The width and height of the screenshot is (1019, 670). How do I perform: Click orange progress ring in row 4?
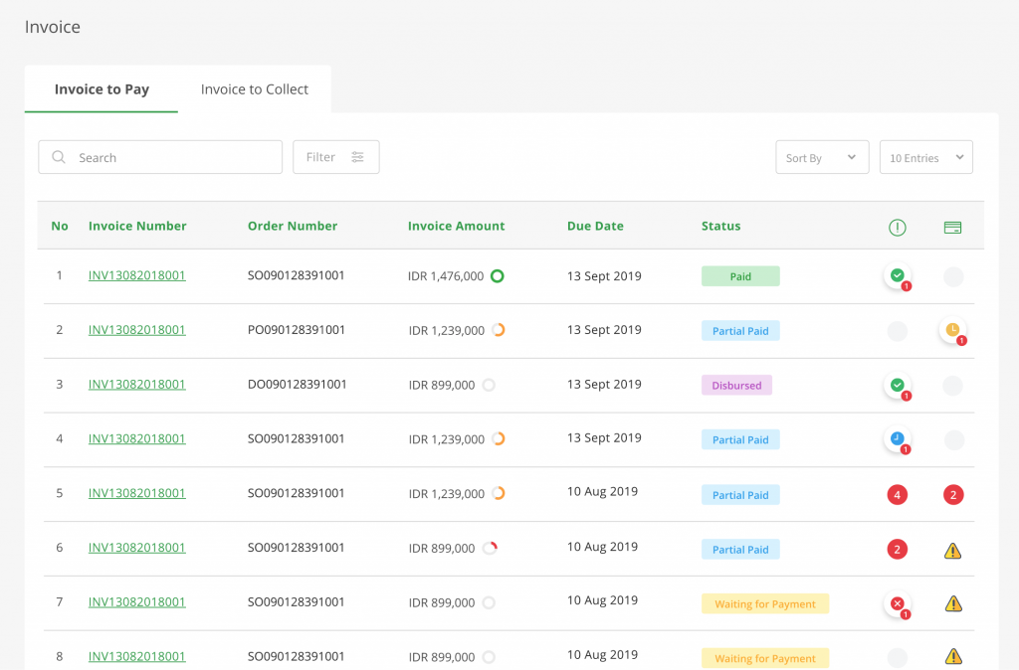499,438
